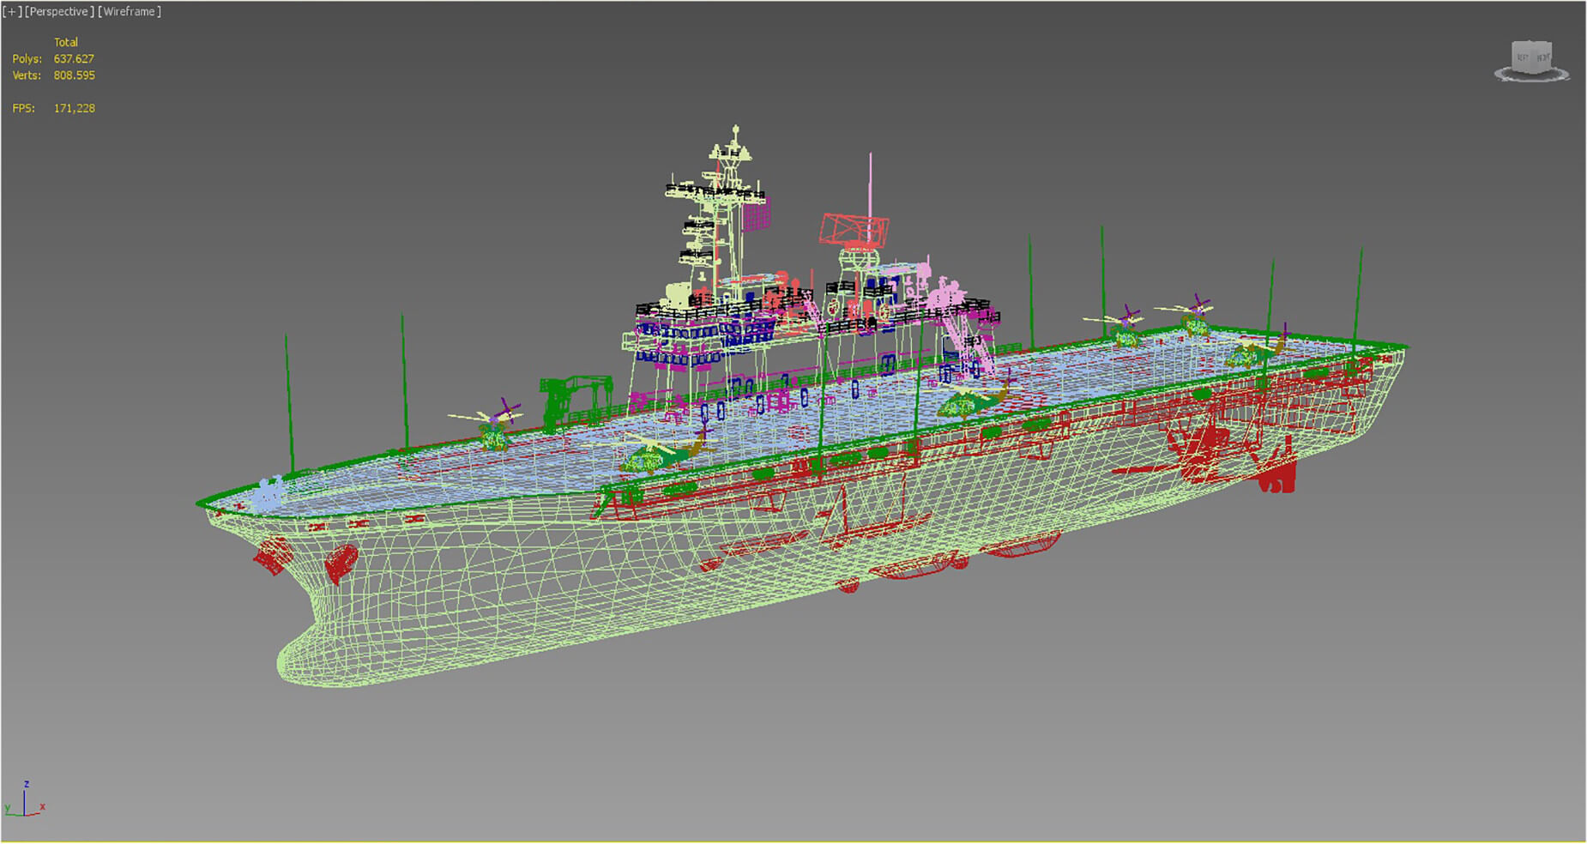The image size is (1587, 844).
Task: Click the ViewCube's left-hand face
Action: pos(1523,57)
